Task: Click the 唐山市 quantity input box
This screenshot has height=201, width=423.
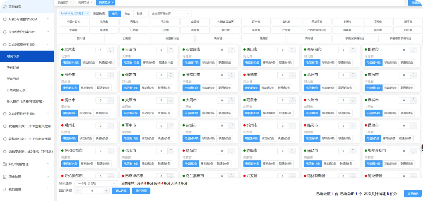Action: 283,50
